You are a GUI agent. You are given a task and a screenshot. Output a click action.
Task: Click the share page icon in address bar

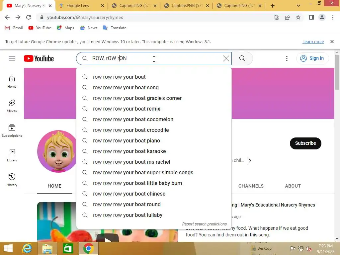click(288, 17)
